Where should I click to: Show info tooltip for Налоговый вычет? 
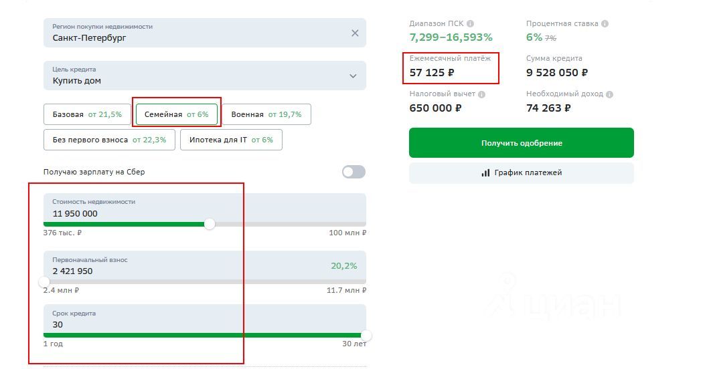481,94
